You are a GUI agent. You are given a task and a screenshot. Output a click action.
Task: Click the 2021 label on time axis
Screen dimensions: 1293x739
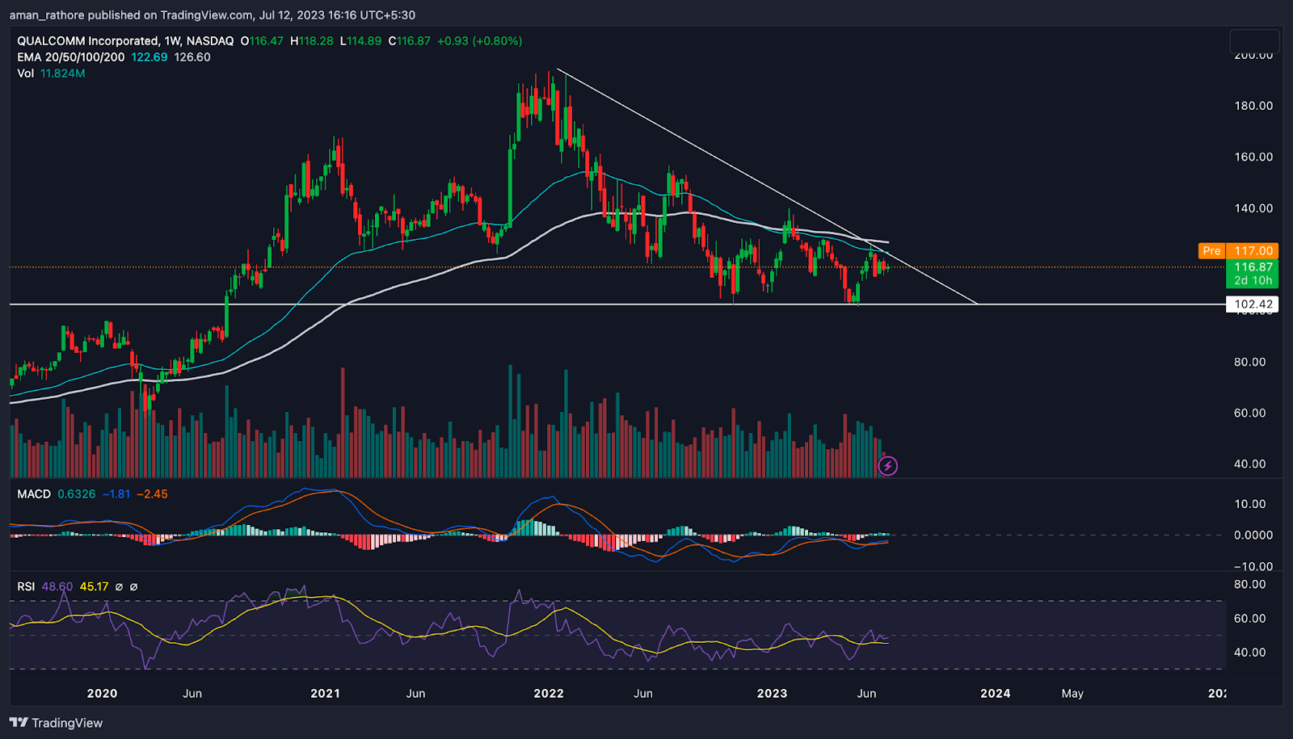point(325,694)
